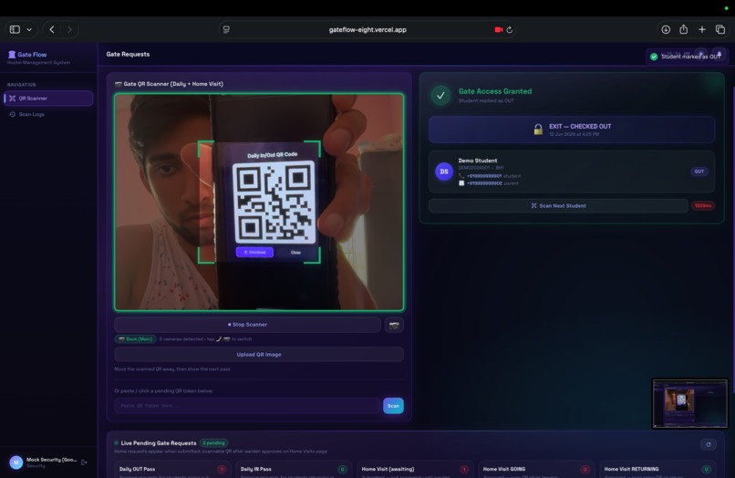
Task: Upload a QR image
Action: [x=259, y=355]
